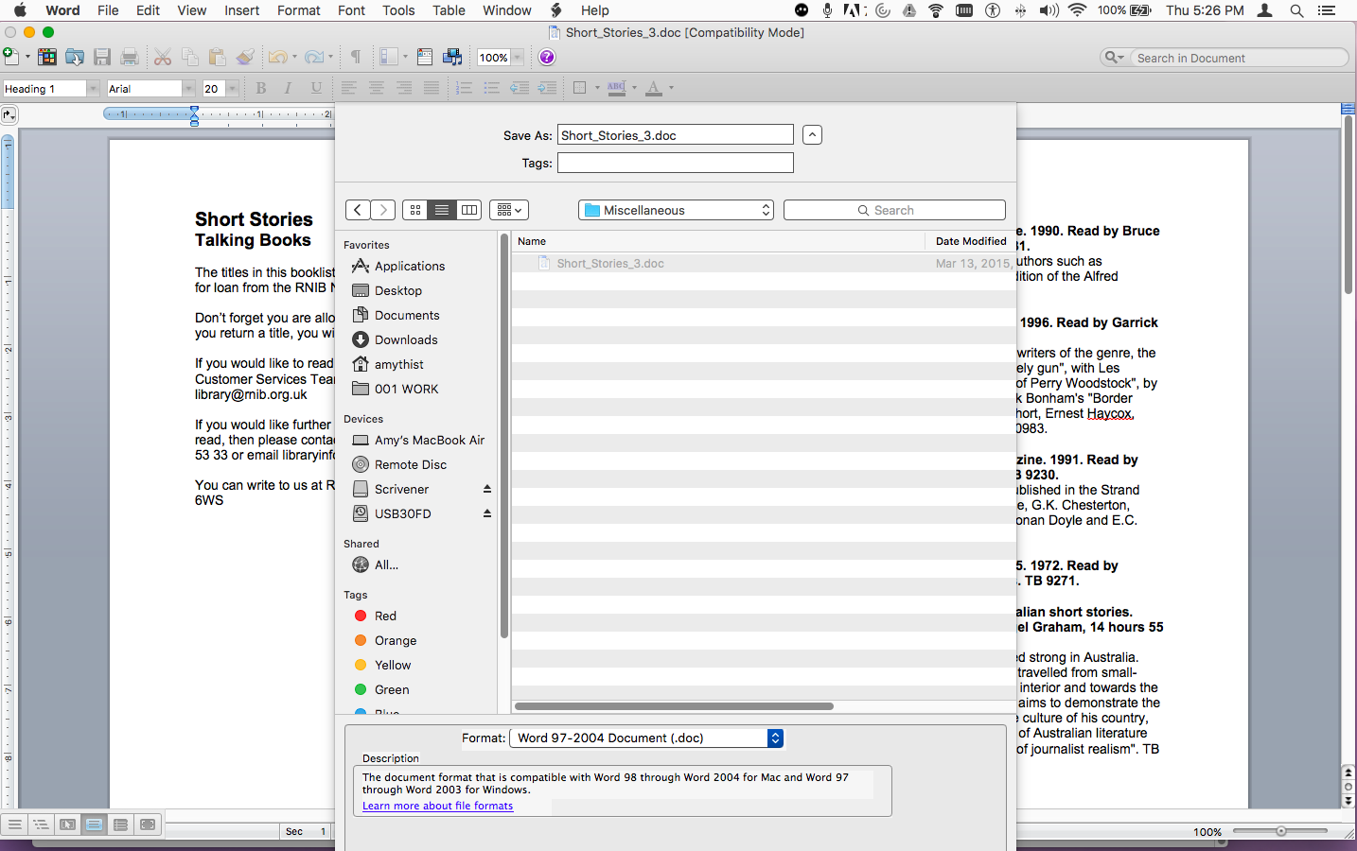Select the Format Painter brush icon
Viewport: 1357px width, 851px height.
245,57
